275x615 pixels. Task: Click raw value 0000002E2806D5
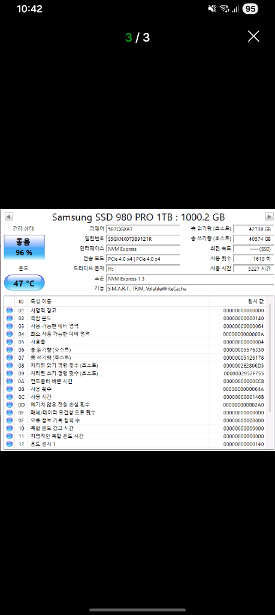coord(243,366)
